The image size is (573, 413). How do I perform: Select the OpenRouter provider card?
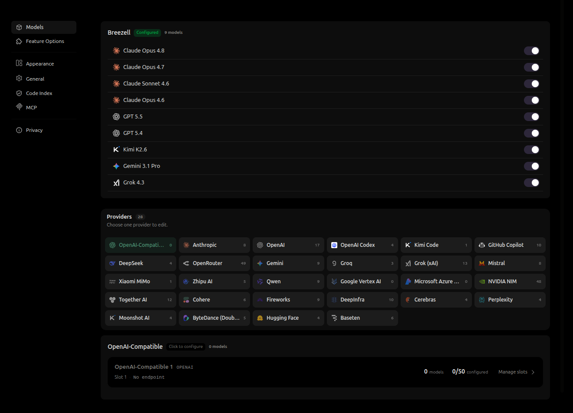pyautogui.click(x=214, y=263)
